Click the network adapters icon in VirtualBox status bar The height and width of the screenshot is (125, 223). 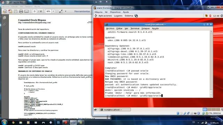[188, 113]
